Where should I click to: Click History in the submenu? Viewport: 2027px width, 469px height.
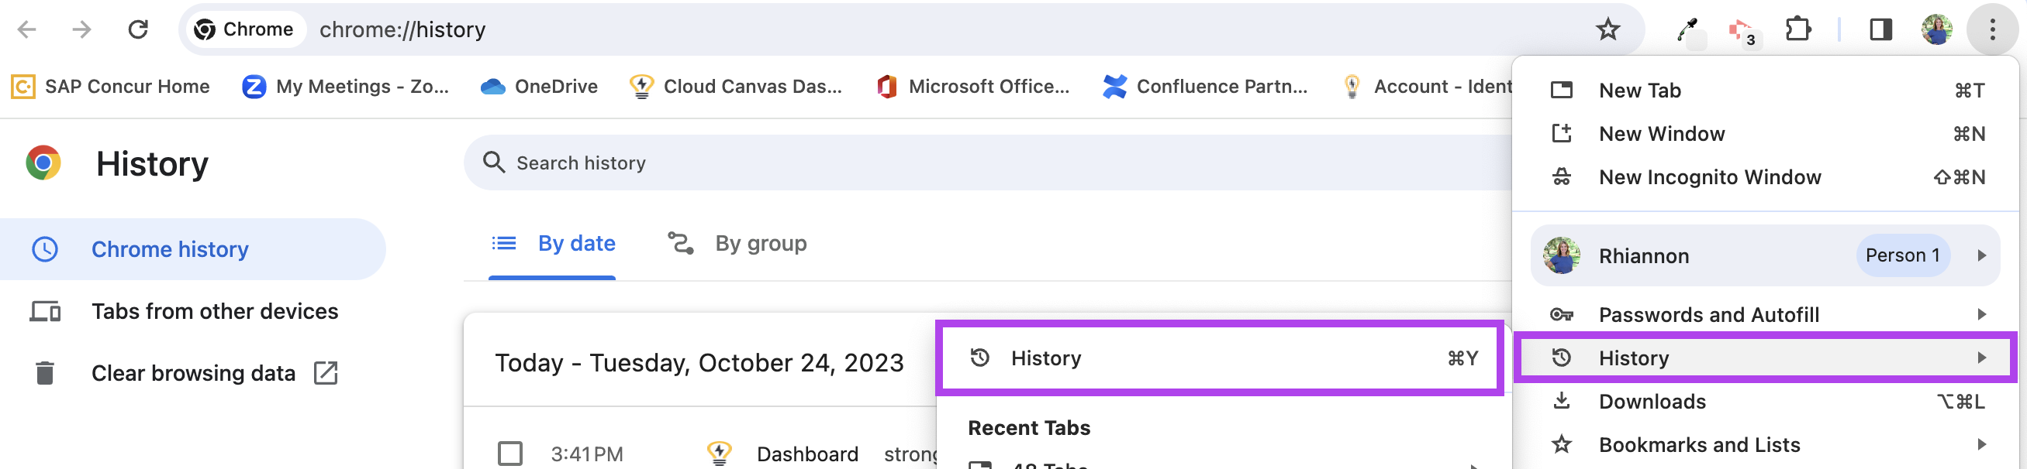pos(1220,358)
